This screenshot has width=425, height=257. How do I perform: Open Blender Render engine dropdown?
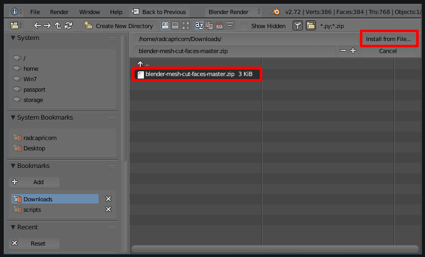[x=233, y=12]
